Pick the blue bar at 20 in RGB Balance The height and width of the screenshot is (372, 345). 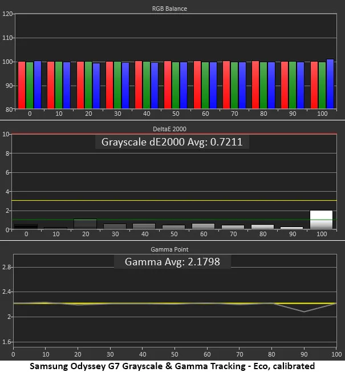[96, 86]
